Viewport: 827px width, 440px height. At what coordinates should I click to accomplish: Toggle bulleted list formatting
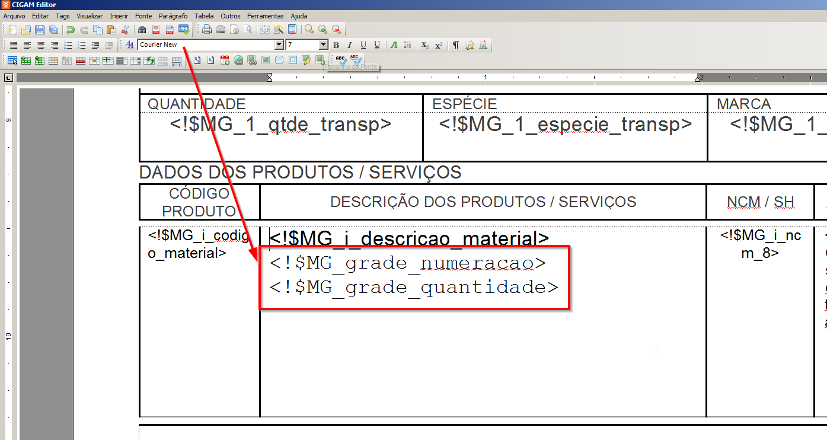pyautogui.click(x=68, y=45)
